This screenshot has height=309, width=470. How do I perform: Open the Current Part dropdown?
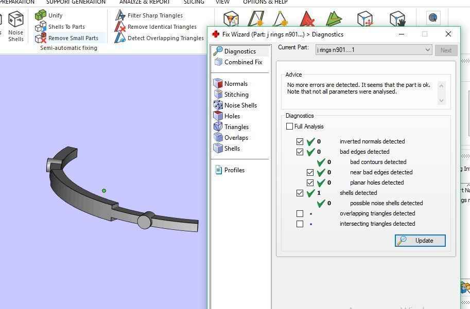[374, 50]
